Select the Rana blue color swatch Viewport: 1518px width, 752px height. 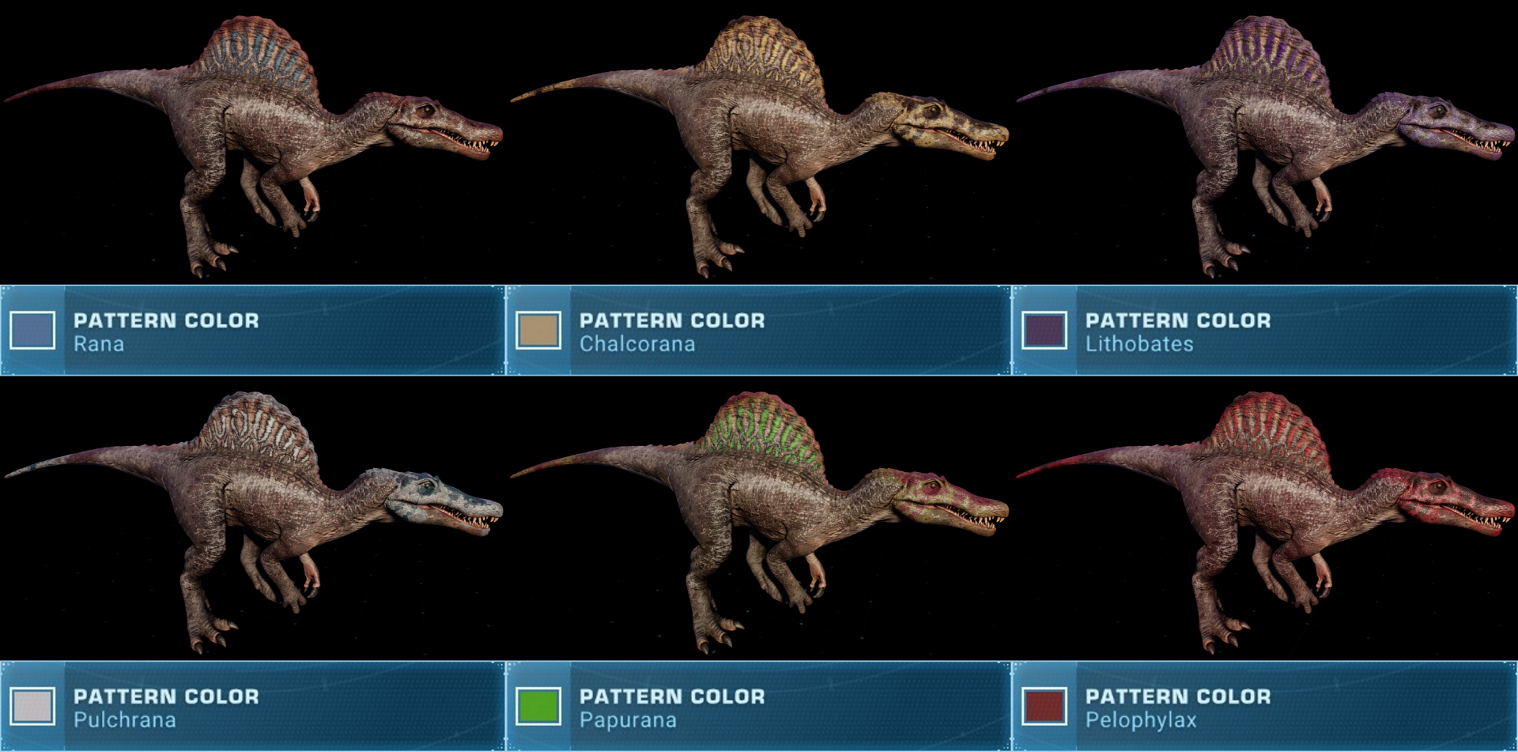32,331
